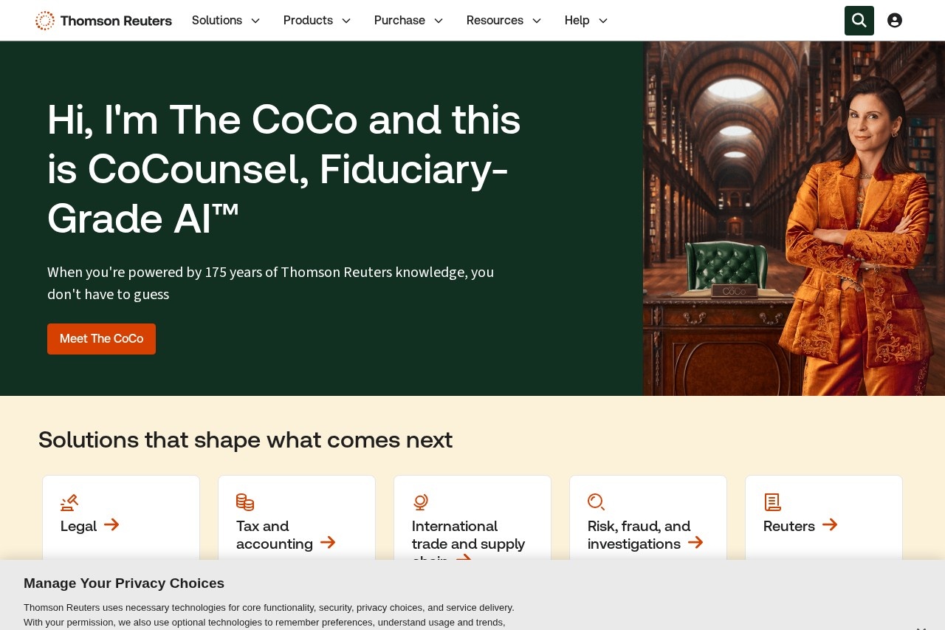
Task: Click the Thomson Reuters logo
Action: point(103,21)
